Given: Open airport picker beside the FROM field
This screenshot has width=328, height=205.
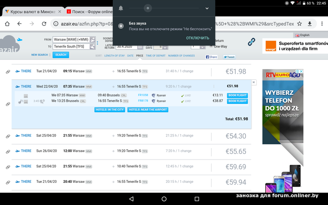Looking at the screenshot, I should point(93,39).
